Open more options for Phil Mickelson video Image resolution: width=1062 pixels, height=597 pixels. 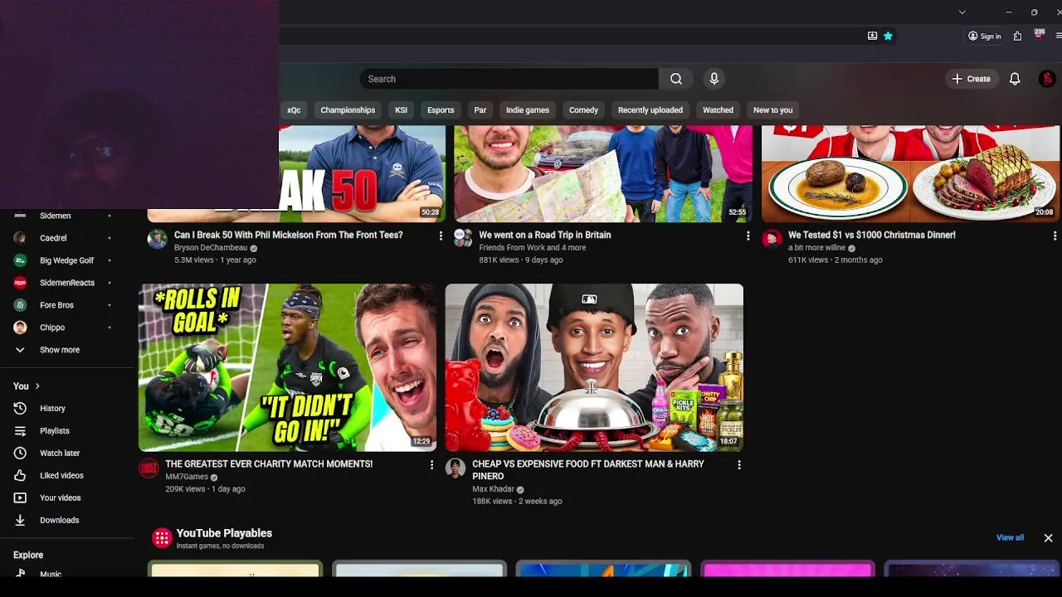click(441, 236)
